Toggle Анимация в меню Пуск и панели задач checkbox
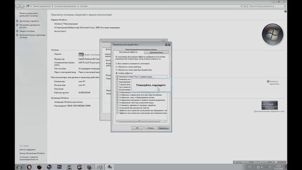 (117, 76)
